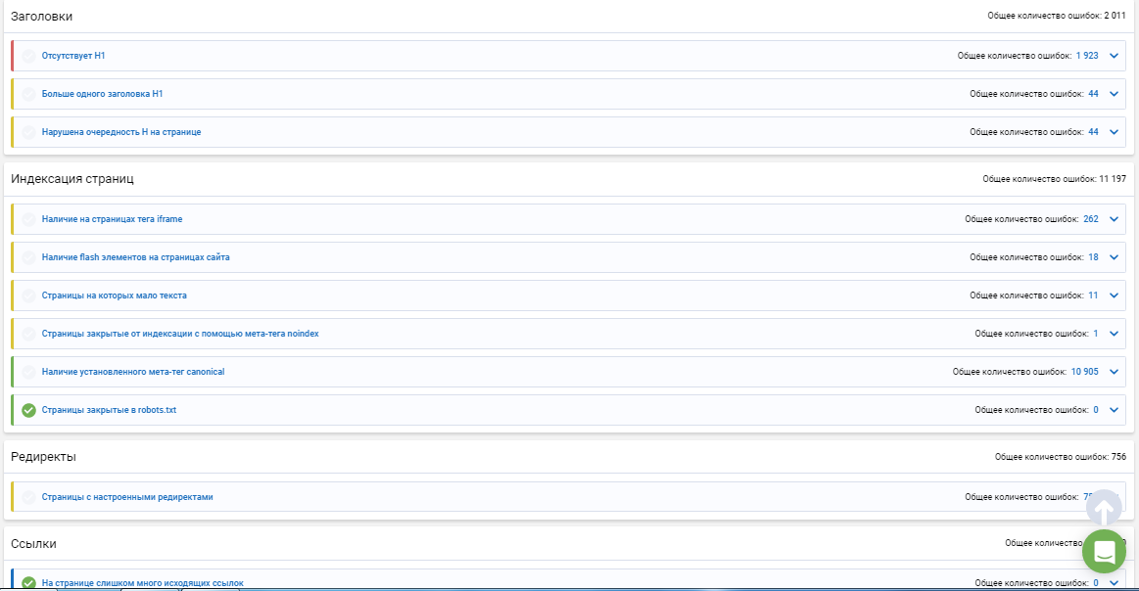Viewport: 1139px width, 591px height.
Task: Click error count 1 for noindex pages
Action: [x=1095, y=334]
